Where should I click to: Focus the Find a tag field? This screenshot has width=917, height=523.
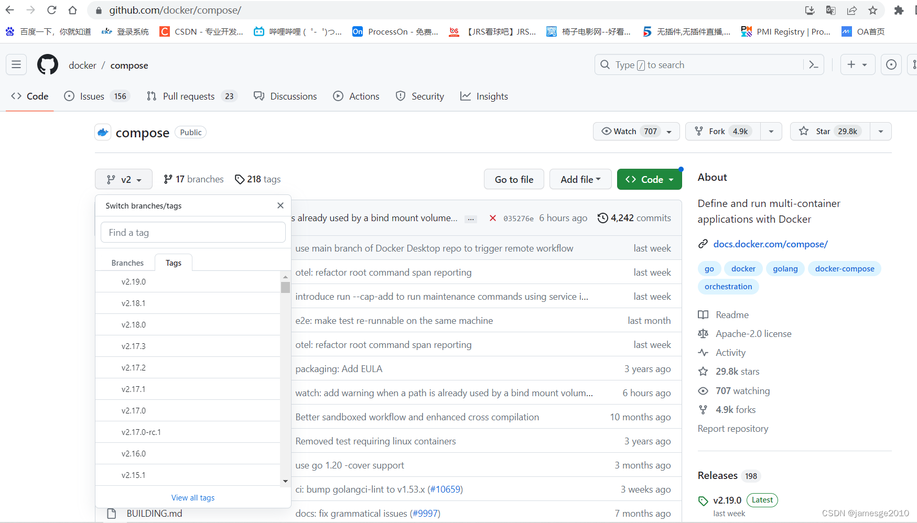click(193, 232)
